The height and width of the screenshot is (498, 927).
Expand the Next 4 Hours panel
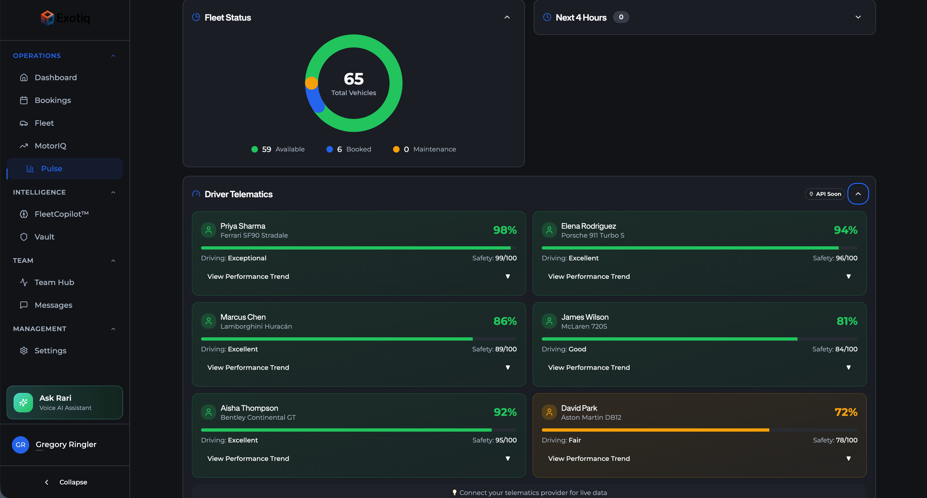pyautogui.click(x=858, y=17)
